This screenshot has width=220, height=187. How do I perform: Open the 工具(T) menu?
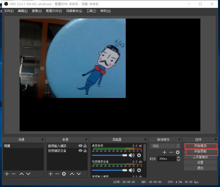pyautogui.click(x=91, y=11)
